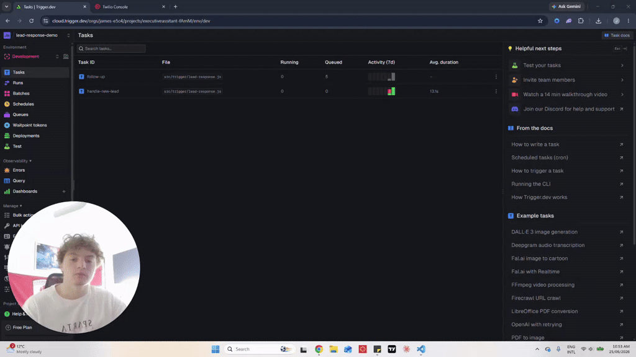Viewport: 636px width, 357px height.
Task: Click the Test flask icon in sidebar
Action: [7, 146]
